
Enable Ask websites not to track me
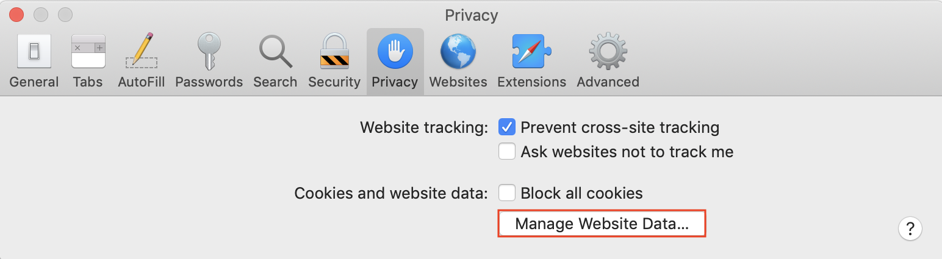point(508,151)
